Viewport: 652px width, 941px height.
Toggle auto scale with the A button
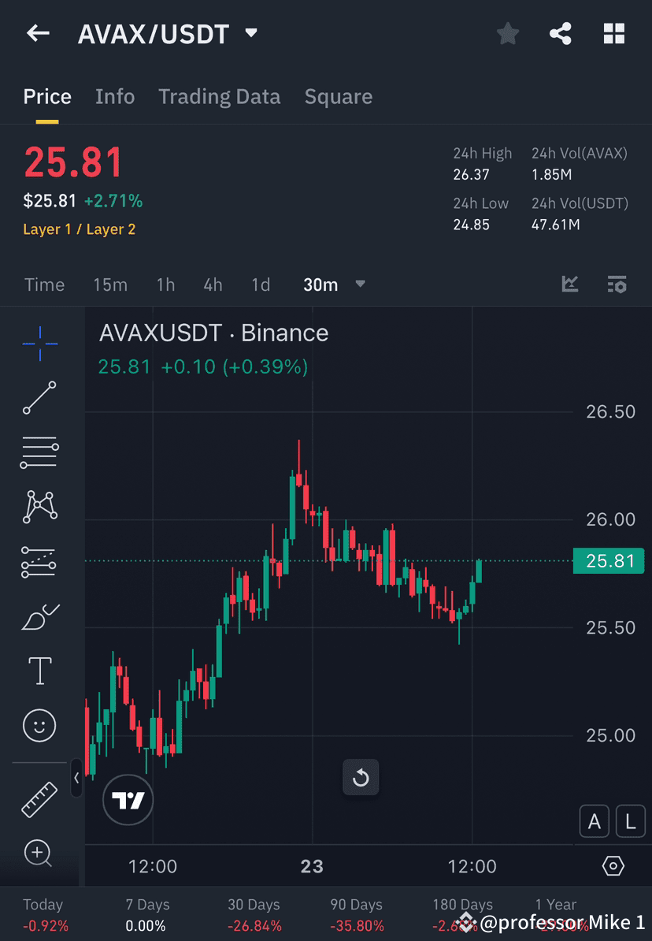coord(595,820)
